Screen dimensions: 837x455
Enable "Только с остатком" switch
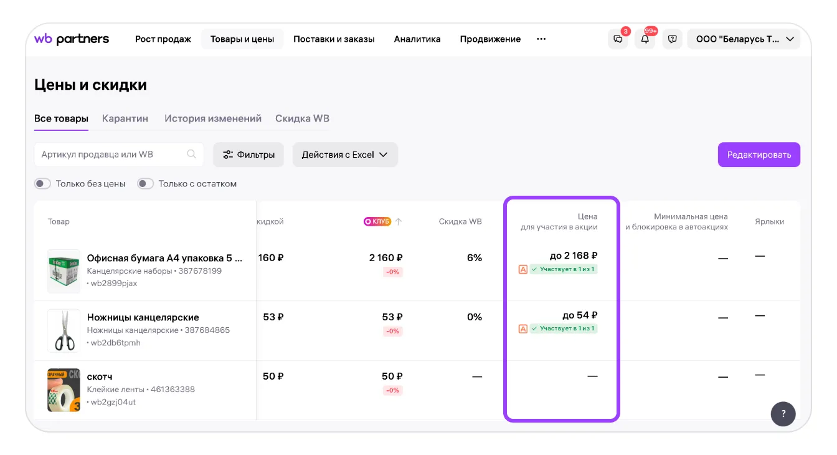[145, 184]
